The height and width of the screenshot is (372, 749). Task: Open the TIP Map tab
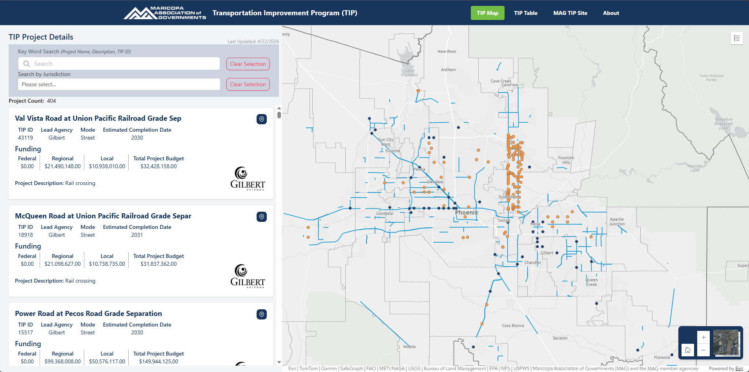tap(487, 13)
